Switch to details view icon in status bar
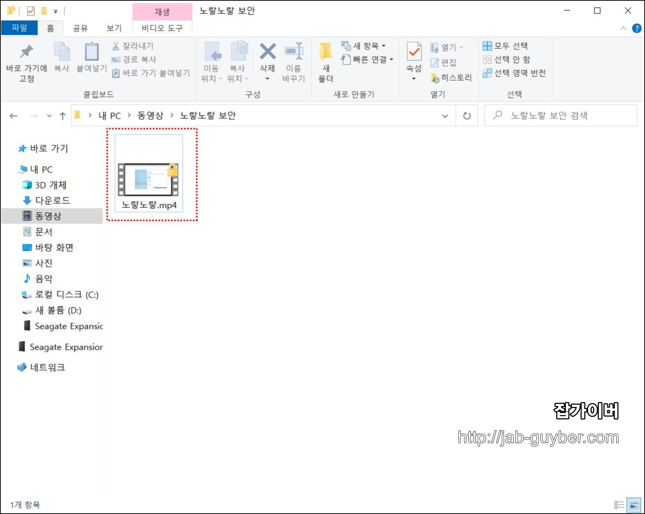This screenshot has width=645, height=514. (x=619, y=505)
